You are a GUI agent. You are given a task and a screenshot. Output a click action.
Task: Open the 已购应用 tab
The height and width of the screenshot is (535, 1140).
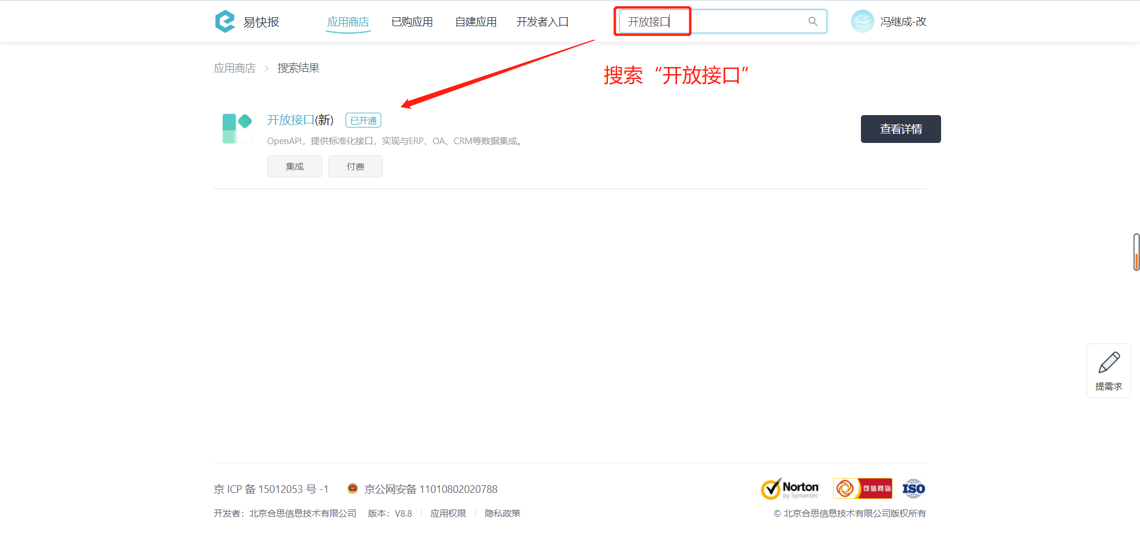tap(412, 22)
